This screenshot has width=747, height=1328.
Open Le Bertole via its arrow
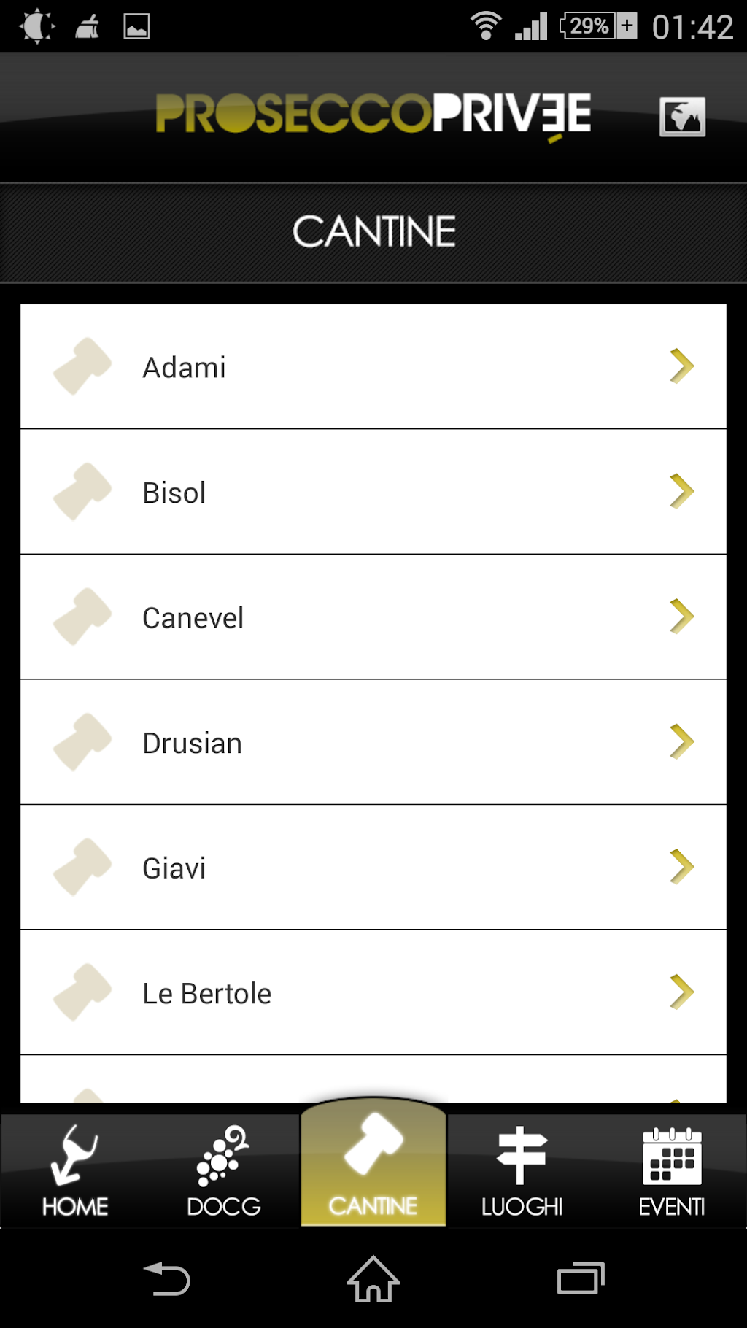pyautogui.click(x=681, y=992)
